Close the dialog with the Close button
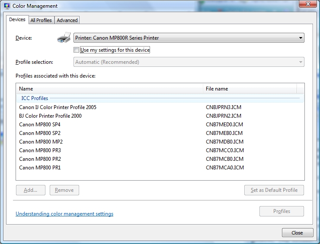The height and width of the screenshot is (244, 320). [298, 233]
